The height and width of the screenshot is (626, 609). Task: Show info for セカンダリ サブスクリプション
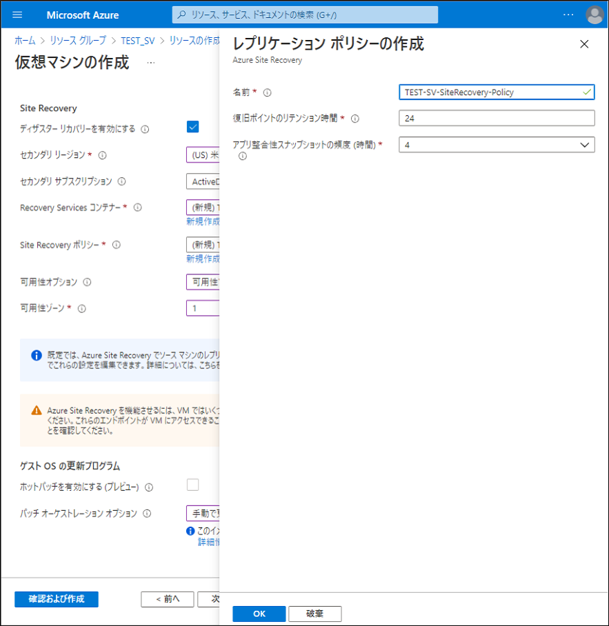tap(121, 181)
